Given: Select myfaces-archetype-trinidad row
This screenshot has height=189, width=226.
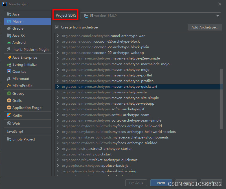Looking at the screenshot, I should coord(139,143).
